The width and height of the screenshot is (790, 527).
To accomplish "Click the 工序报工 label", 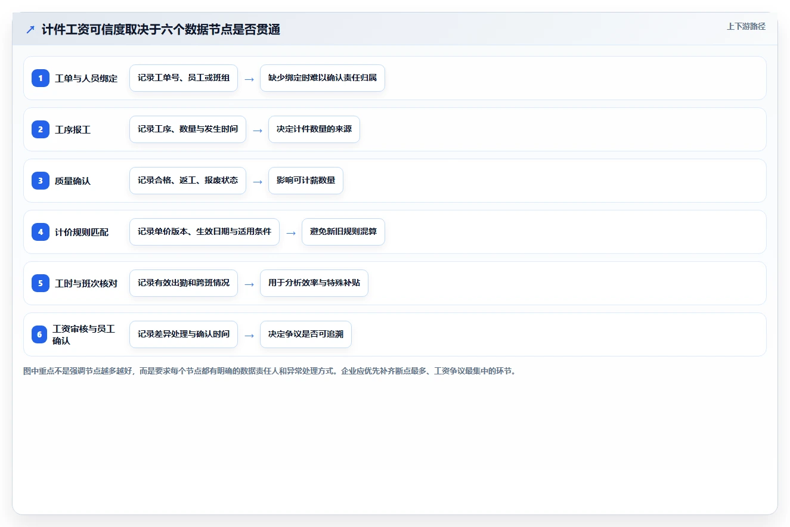I will (x=73, y=129).
